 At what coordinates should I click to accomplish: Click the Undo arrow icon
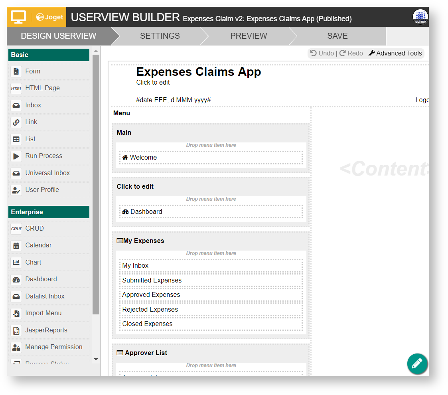coord(314,53)
